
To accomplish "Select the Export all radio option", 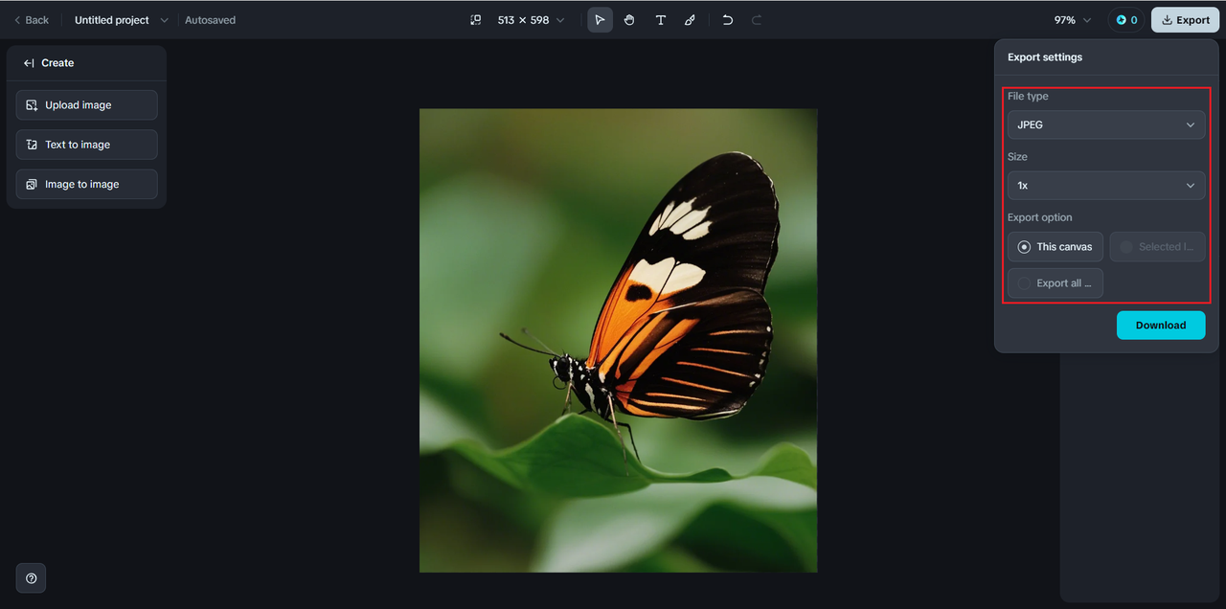I will pos(1056,283).
